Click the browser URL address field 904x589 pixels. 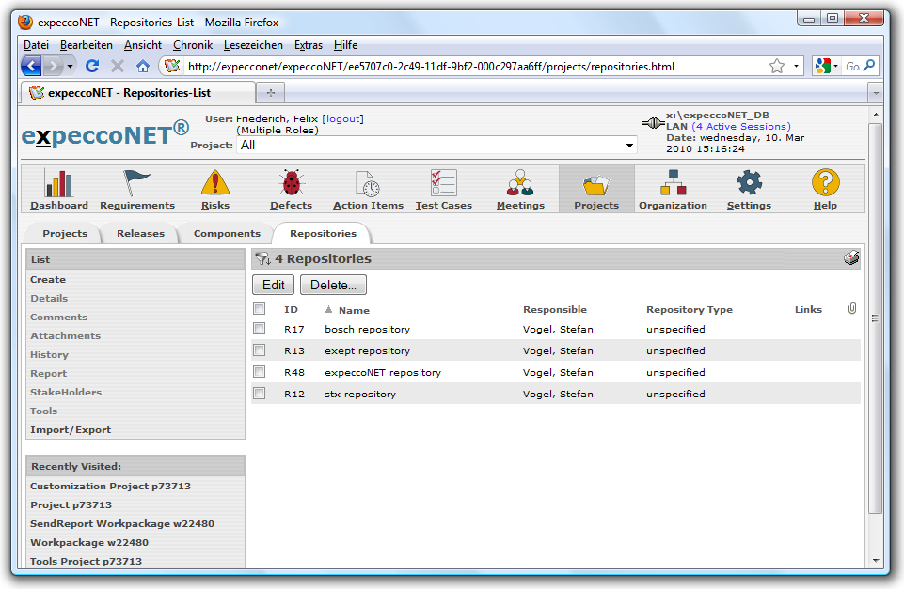tap(470, 67)
